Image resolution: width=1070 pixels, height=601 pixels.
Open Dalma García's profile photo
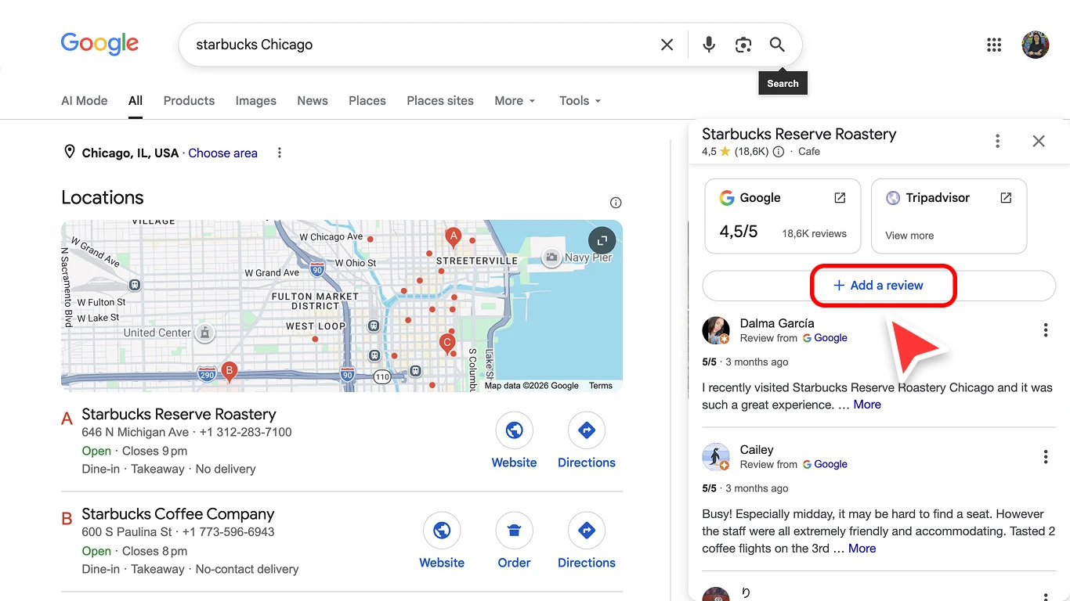pyautogui.click(x=716, y=330)
